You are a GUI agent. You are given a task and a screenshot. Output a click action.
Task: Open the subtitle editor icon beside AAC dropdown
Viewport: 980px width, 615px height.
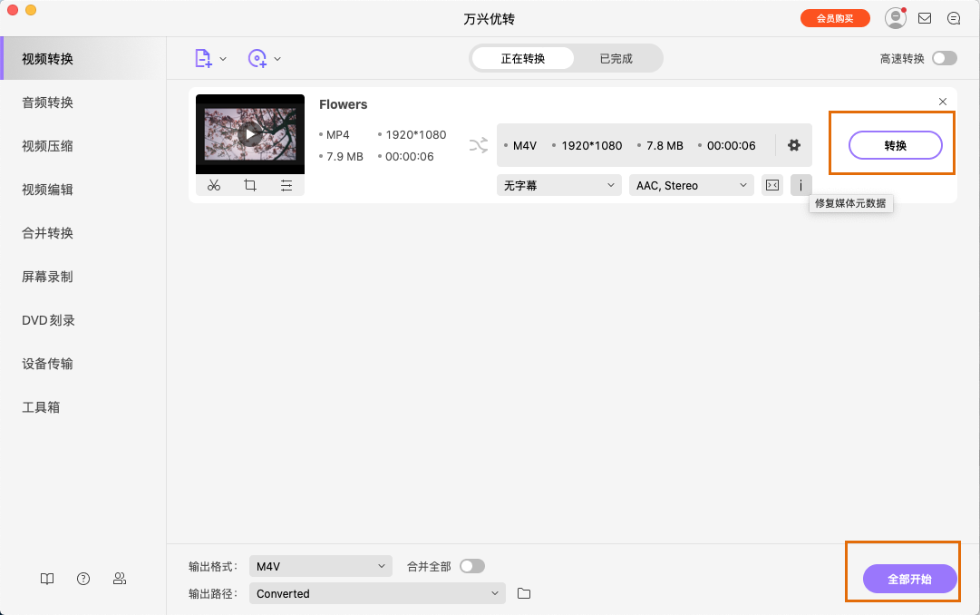pyautogui.click(x=771, y=185)
